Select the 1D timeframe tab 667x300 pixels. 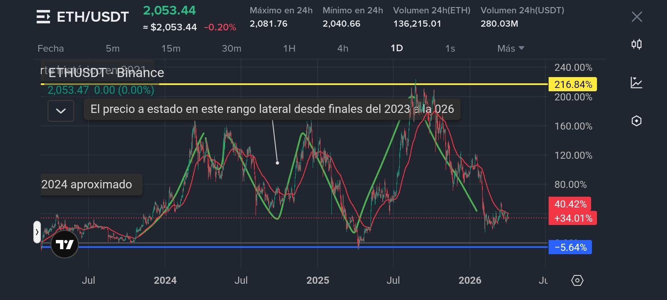click(397, 48)
